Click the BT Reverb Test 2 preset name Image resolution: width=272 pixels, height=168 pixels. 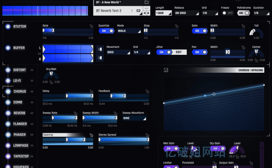(x=109, y=11)
